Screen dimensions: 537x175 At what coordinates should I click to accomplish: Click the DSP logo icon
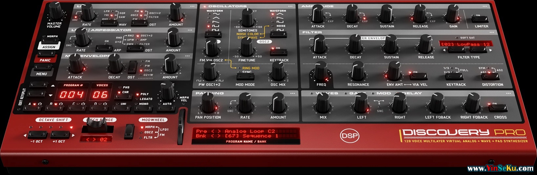click(349, 136)
